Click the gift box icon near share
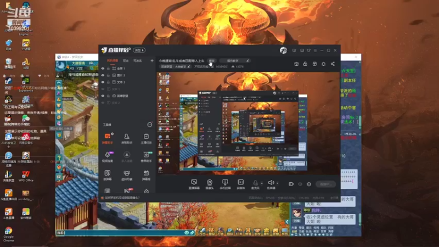 [x=296, y=64]
